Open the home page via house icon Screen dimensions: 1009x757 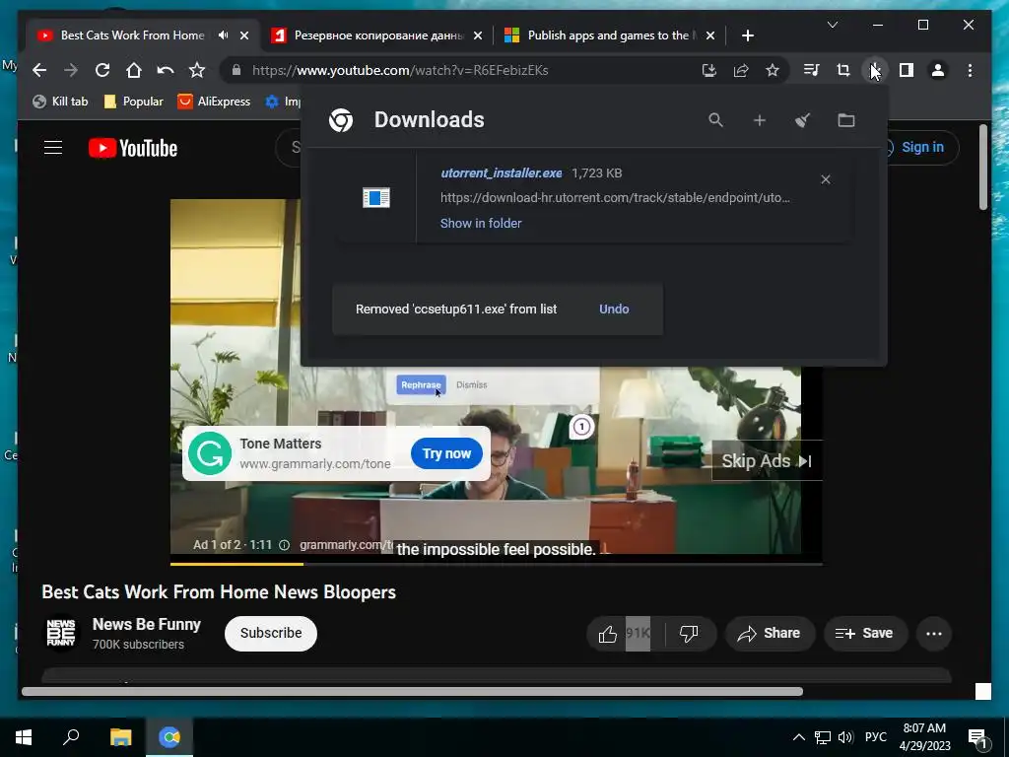pyautogui.click(x=134, y=70)
